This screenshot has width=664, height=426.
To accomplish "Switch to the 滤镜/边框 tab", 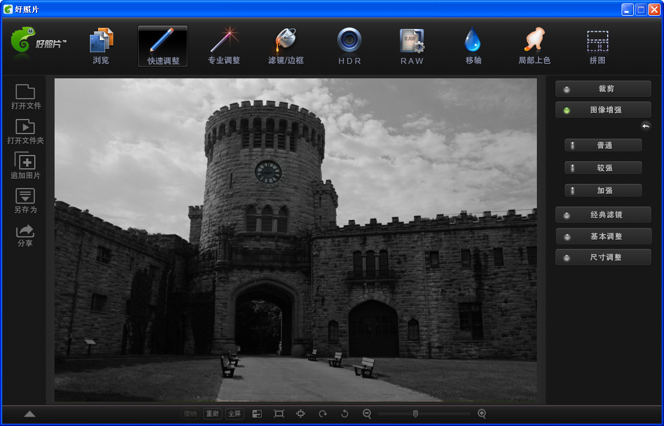I will pos(286,46).
